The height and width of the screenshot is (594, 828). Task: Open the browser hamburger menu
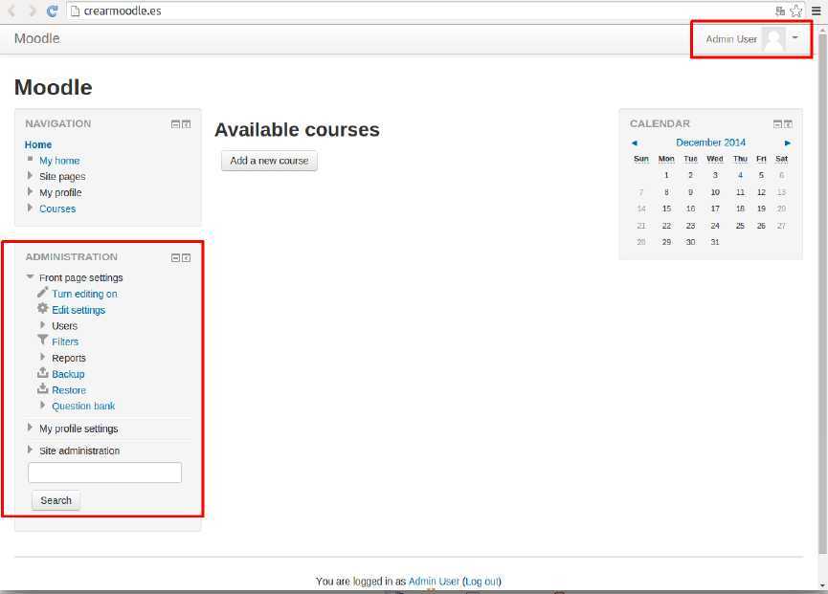tap(816, 11)
